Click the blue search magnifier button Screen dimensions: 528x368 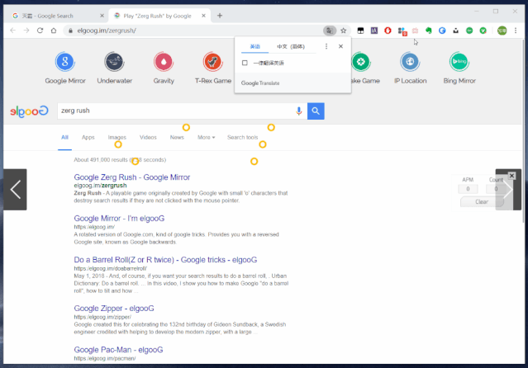tap(316, 111)
